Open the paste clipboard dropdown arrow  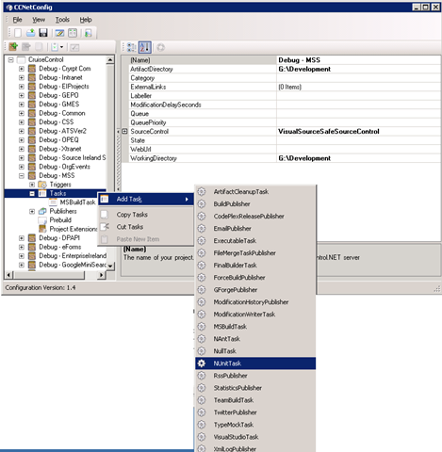pos(61,47)
